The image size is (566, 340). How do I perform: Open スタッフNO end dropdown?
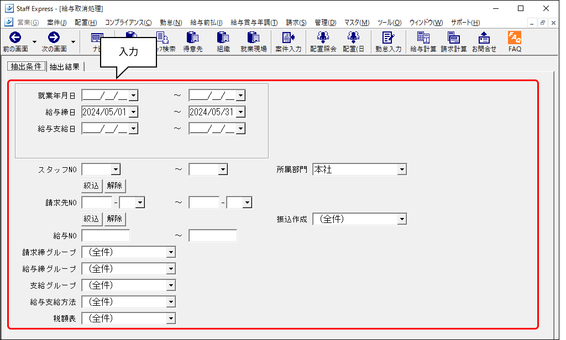(223, 169)
